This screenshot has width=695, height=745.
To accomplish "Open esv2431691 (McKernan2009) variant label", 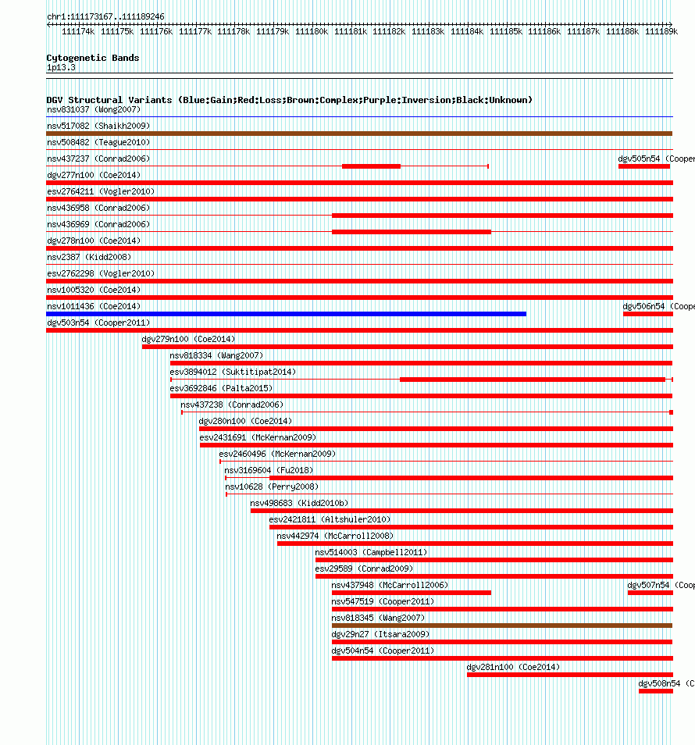I will point(258,437).
